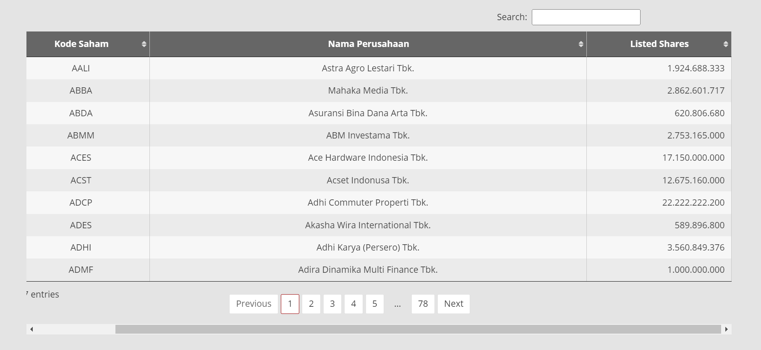Viewport: 761px width, 350px height.
Task: Go to the Previous page
Action: click(x=254, y=304)
